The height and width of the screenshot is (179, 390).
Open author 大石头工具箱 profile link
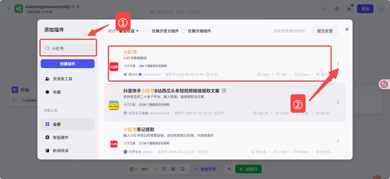138,113
